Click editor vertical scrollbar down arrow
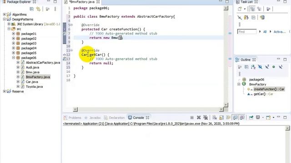Viewport: 291px width, 163px height. 226,105
